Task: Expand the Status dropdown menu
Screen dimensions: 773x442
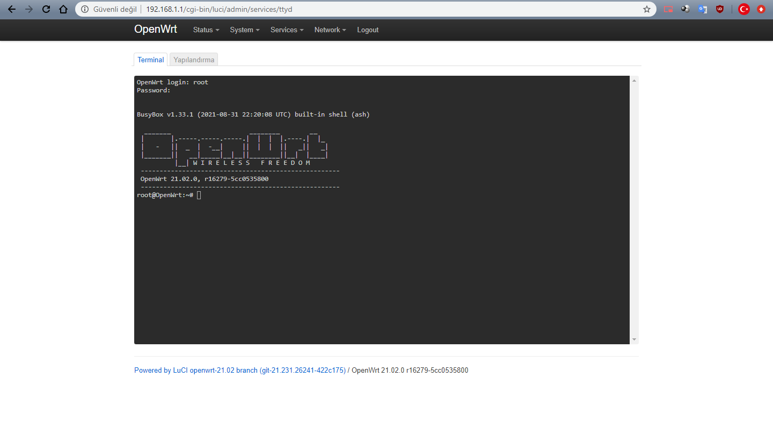Action: [206, 30]
